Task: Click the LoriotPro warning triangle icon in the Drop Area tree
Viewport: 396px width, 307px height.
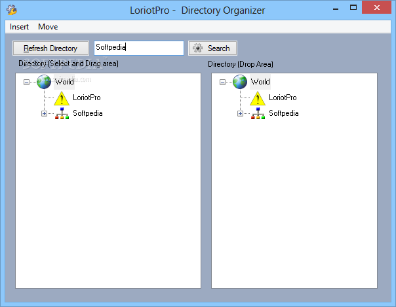Action: coord(258,98)
